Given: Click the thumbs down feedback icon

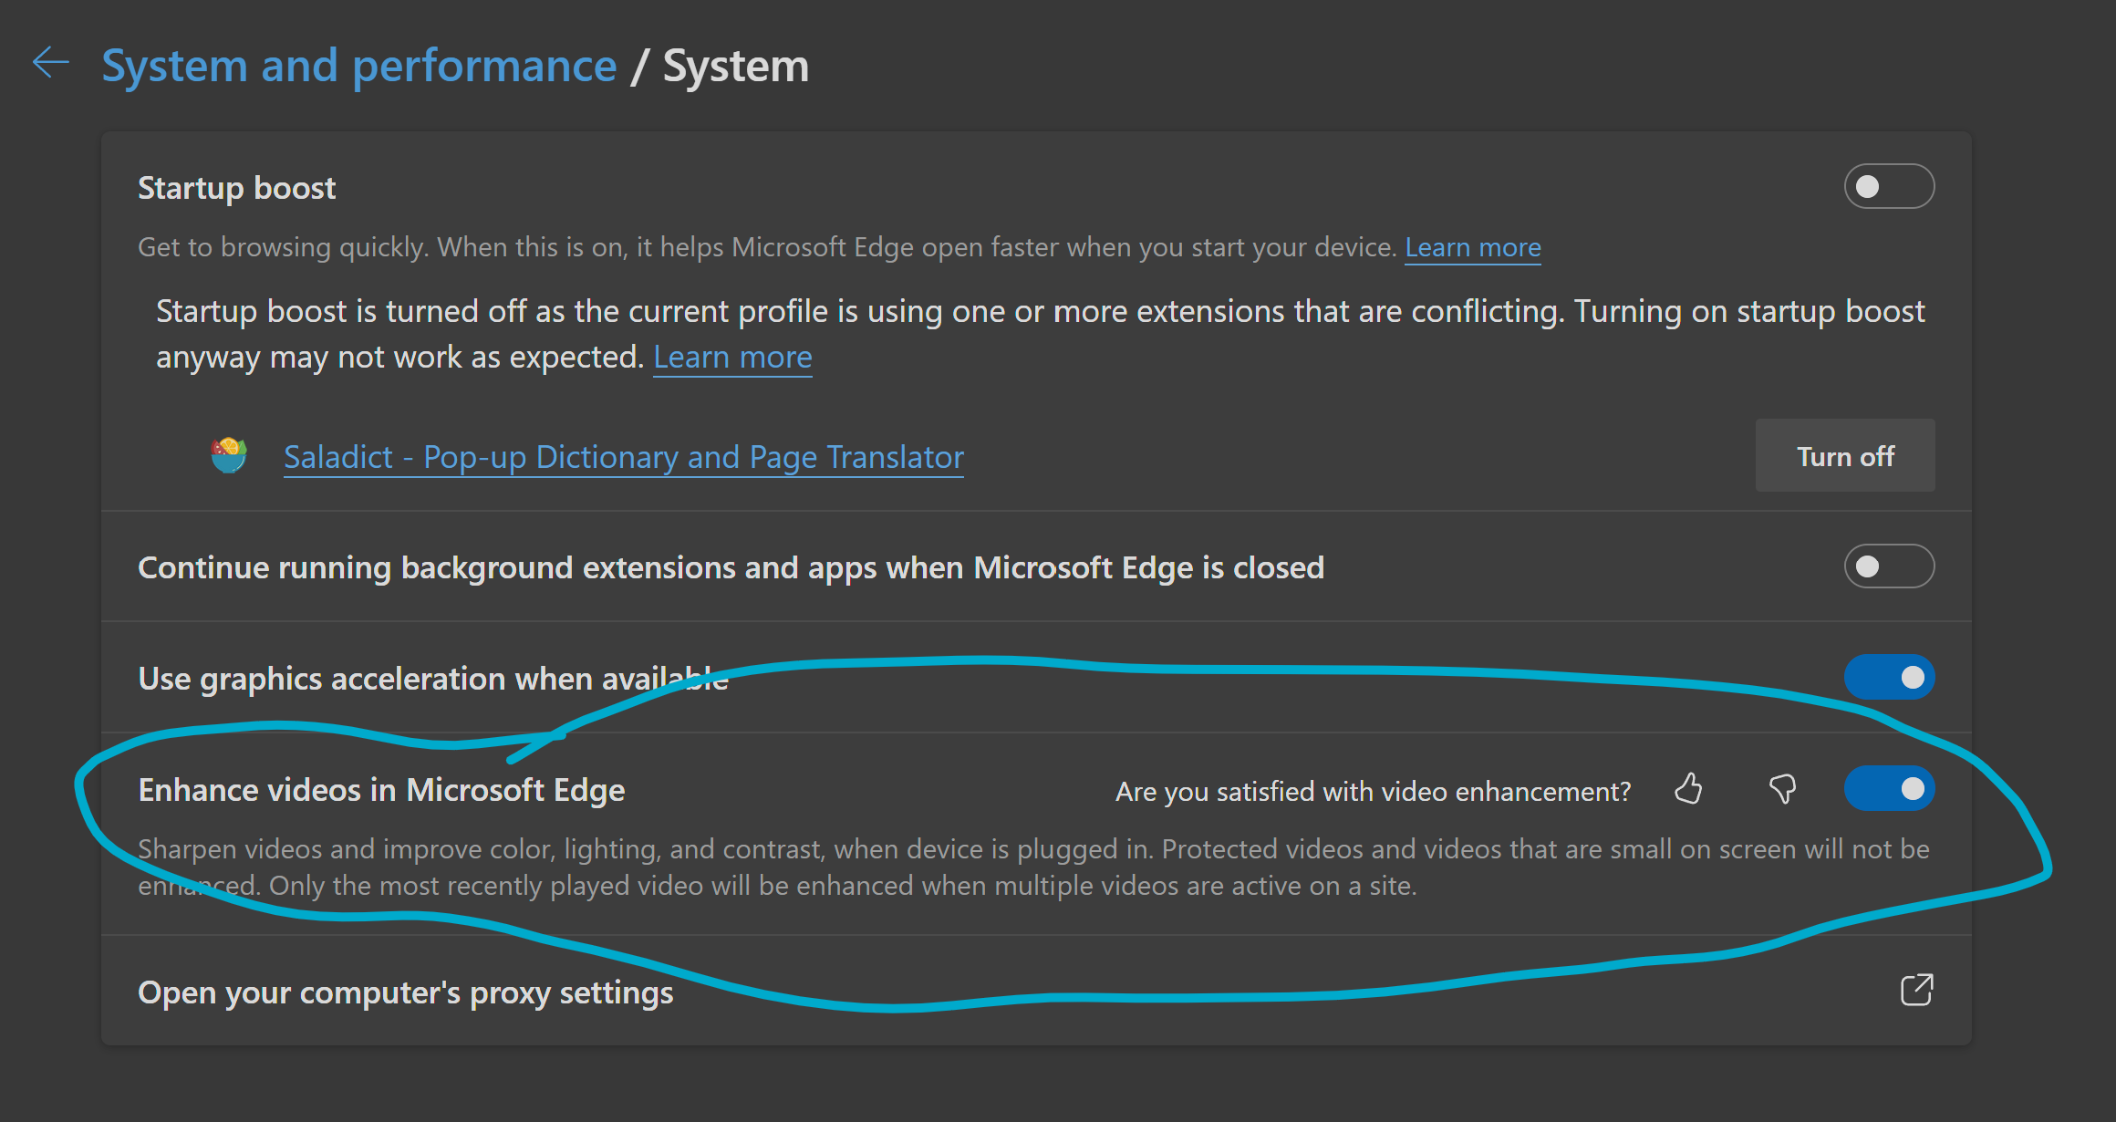Looking at the screenshot, I should point(1782,789).
